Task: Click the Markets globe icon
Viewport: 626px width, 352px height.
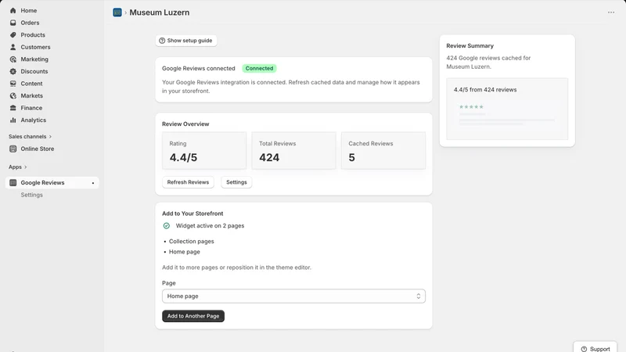Action: [x=13, y=95]
